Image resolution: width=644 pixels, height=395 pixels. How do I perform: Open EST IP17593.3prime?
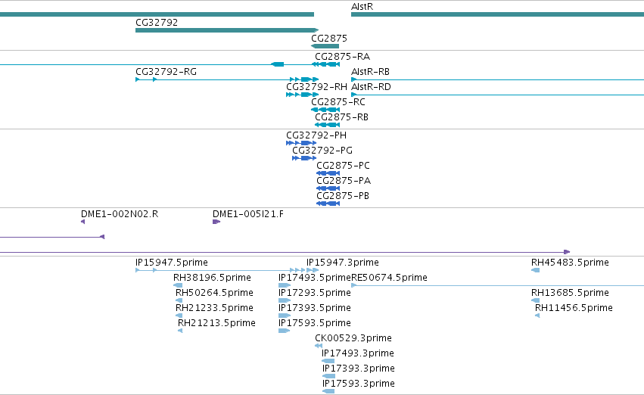coord(359,384)
